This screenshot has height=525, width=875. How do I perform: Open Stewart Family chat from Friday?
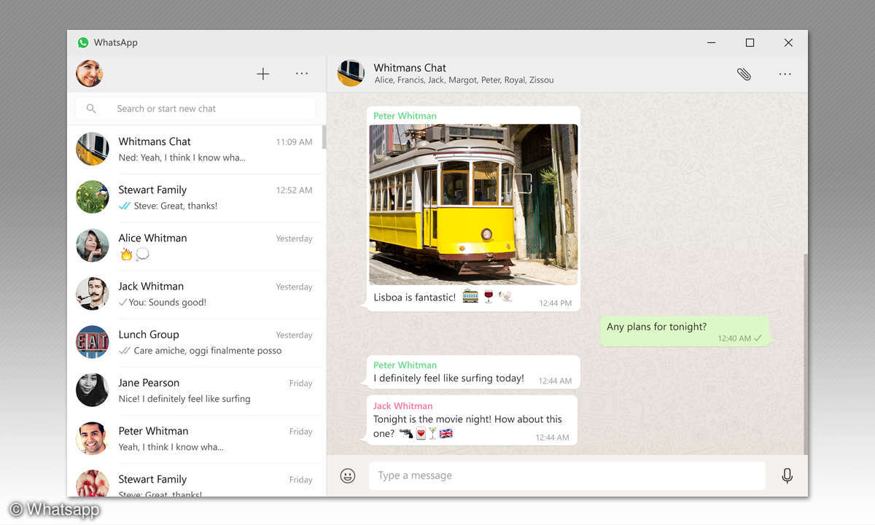pos(195,481)
